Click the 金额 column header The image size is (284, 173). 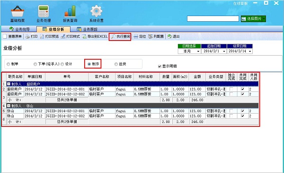[x=197, y=77]
